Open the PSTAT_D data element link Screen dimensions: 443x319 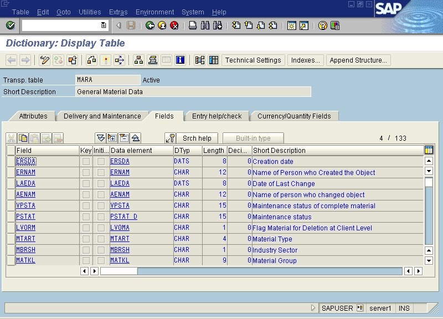point(123,217)
